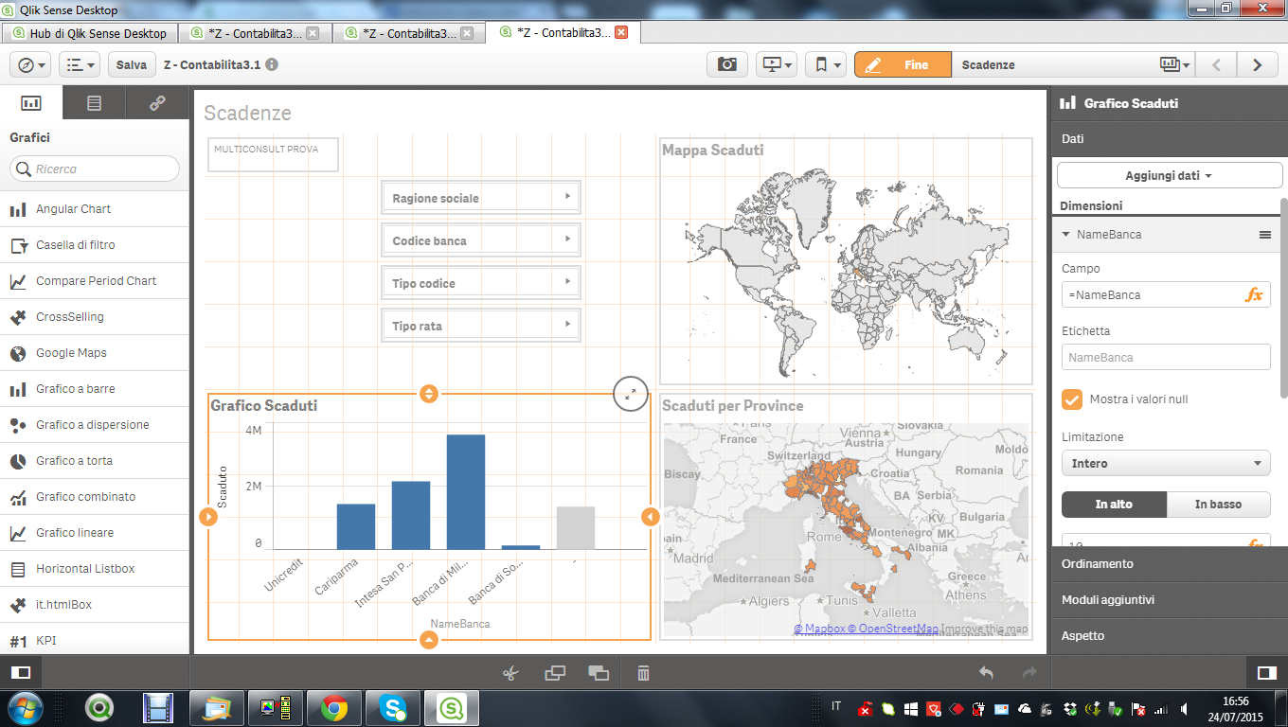Open the Limitazione dropdown showing Intero
Screen dimensions: 1288x727
1166,463
